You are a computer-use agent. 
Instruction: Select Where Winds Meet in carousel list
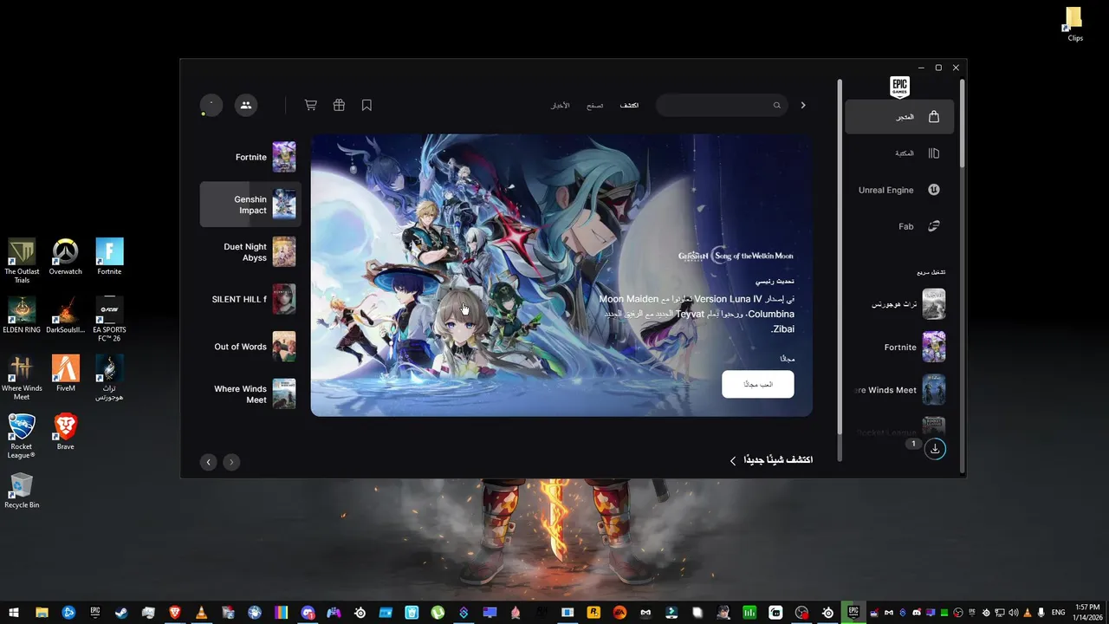click(250, 394)
